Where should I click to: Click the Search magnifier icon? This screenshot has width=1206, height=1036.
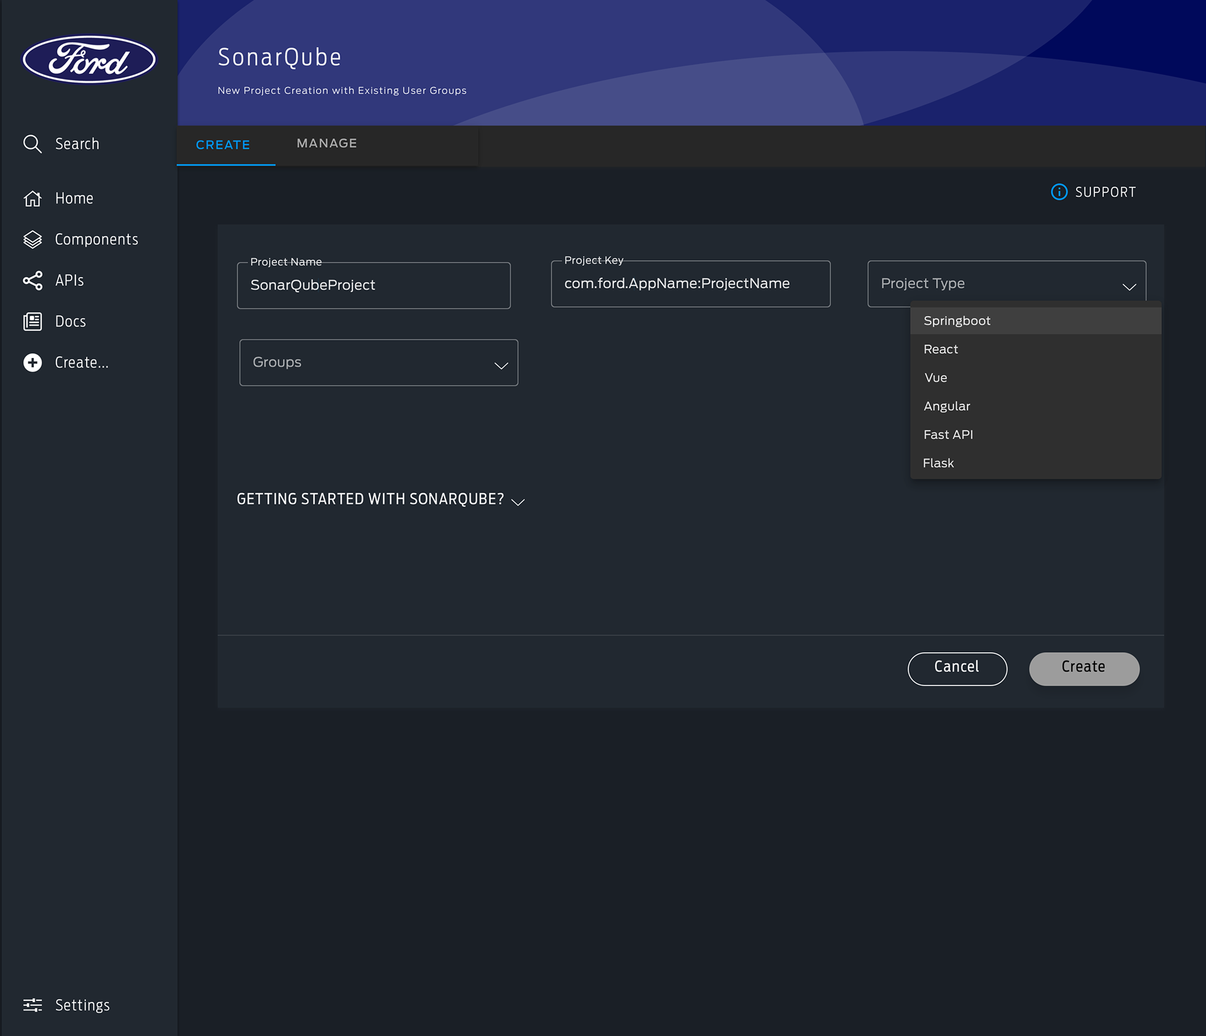point(32,144)
